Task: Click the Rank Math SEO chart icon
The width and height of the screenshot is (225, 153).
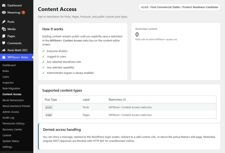Action: (x=4, y=50)
